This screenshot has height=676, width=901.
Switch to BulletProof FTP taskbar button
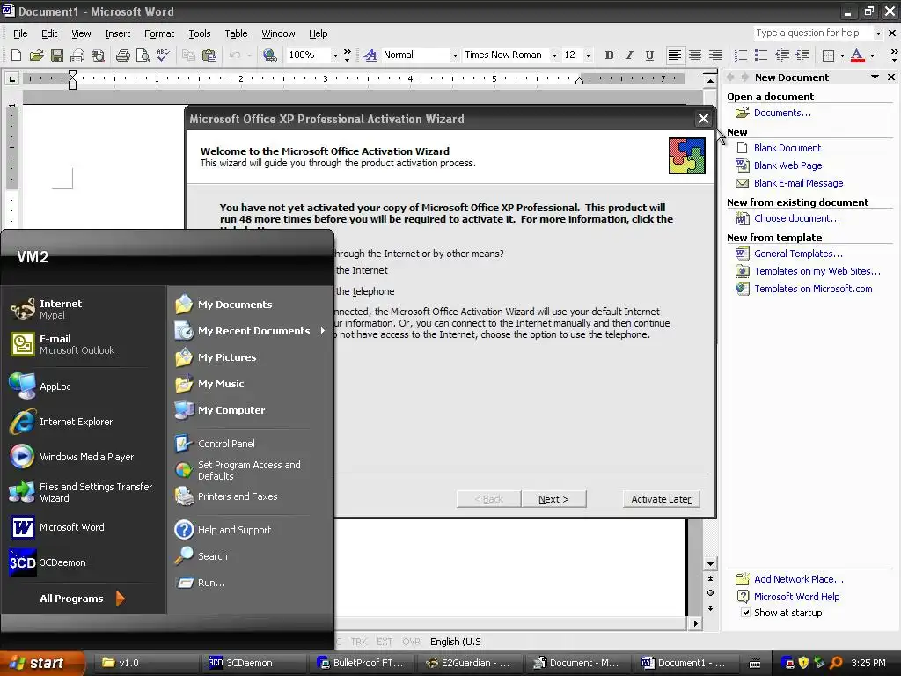coord(363,663)
